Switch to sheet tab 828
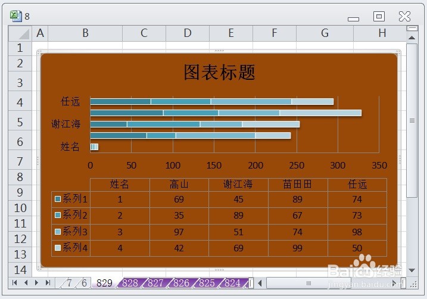 click(130, 283)
